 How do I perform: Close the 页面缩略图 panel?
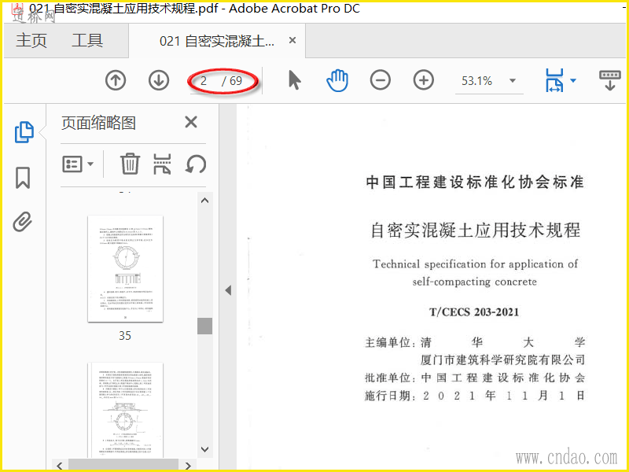click(x=191, y=122)
